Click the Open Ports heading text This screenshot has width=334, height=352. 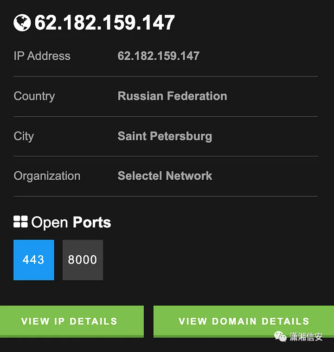point(71,222)
